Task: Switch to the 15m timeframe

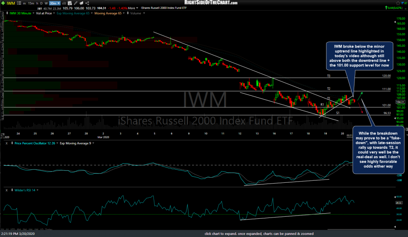Action: tap(31, 3)
